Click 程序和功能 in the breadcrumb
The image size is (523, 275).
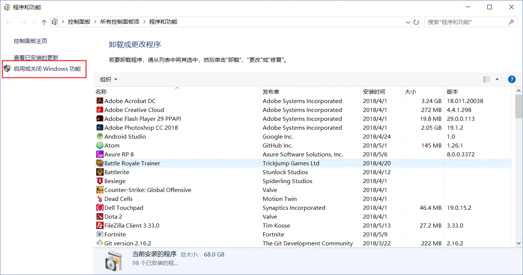pyautogui.click(x=163, y=22)
